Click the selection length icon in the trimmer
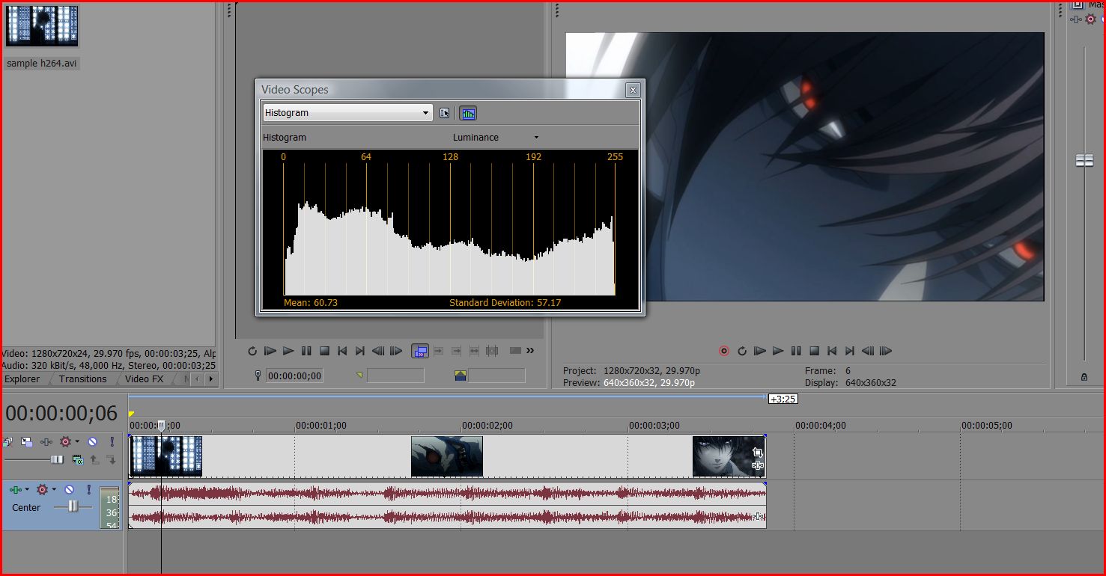Image resolution: width=1106 pixels, height=576 pixels. (460, 376)
